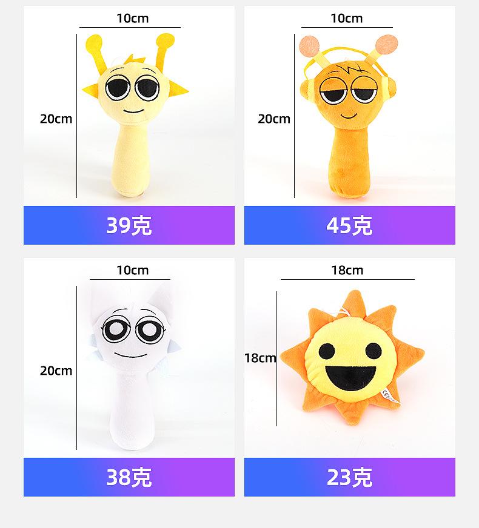This screenshot has width=479, height=528.
Task: Click the 45克 weight banner
Action: tap(349, 225)
